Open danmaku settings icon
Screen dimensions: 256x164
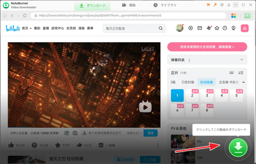click(x=75, y=133)
